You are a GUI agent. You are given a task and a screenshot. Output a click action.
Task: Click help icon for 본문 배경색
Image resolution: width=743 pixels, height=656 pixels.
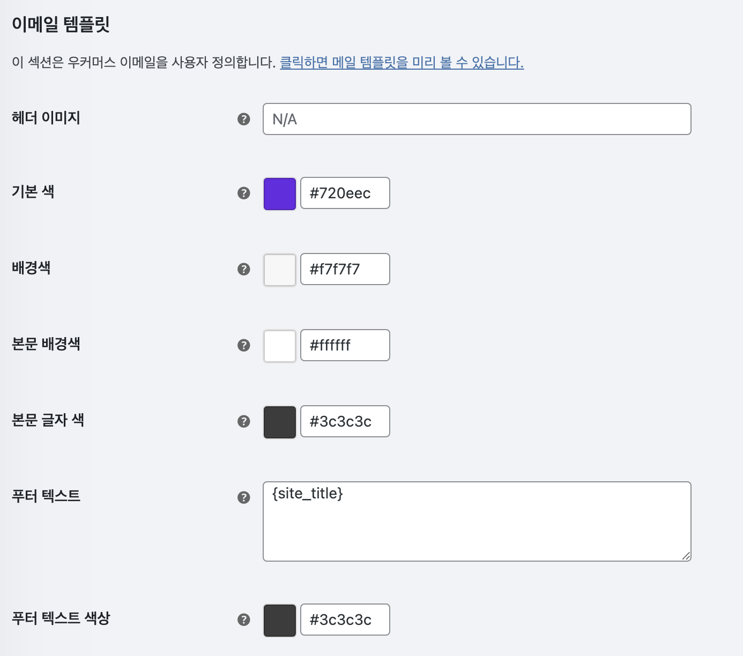tap(244, 345)
